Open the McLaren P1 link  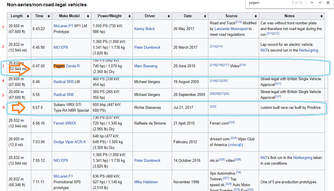(x=63, y=26)
